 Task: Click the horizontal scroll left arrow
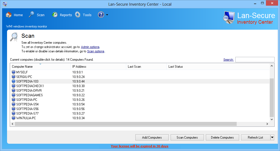click(12, 124)
